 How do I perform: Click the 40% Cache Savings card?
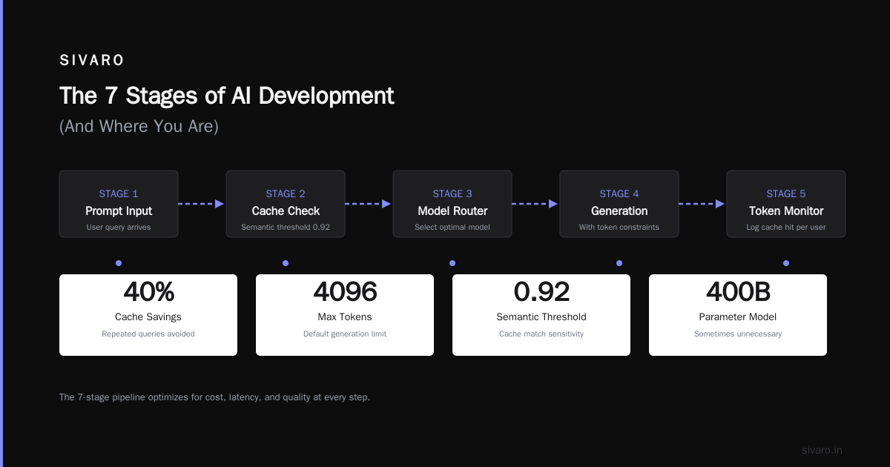click(148, 315)
